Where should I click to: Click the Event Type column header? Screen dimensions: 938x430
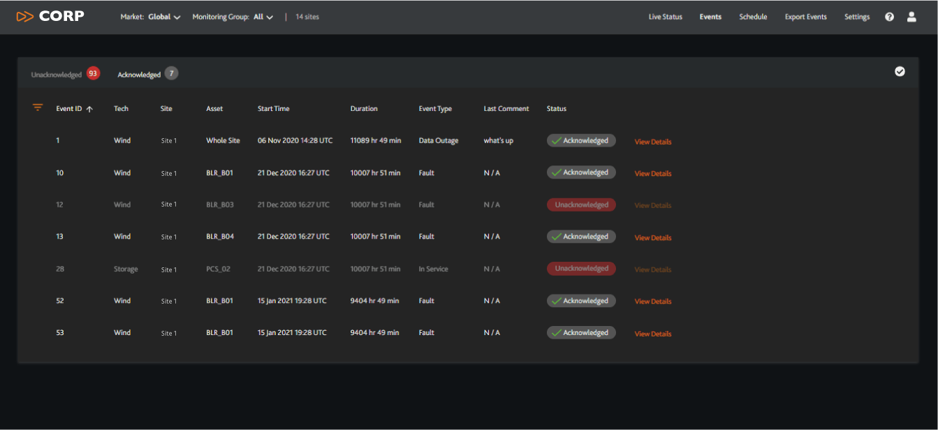435,109
